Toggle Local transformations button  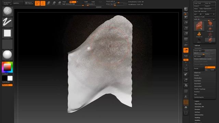tap(186, 50)
